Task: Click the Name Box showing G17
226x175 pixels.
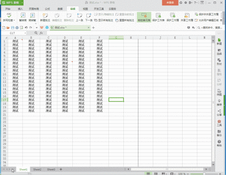Action: 12,33
